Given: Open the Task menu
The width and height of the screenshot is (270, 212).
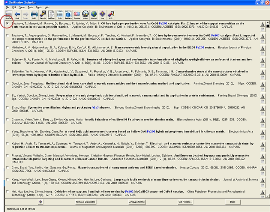Looking at the screenshot, I should [x=30, y=8].
